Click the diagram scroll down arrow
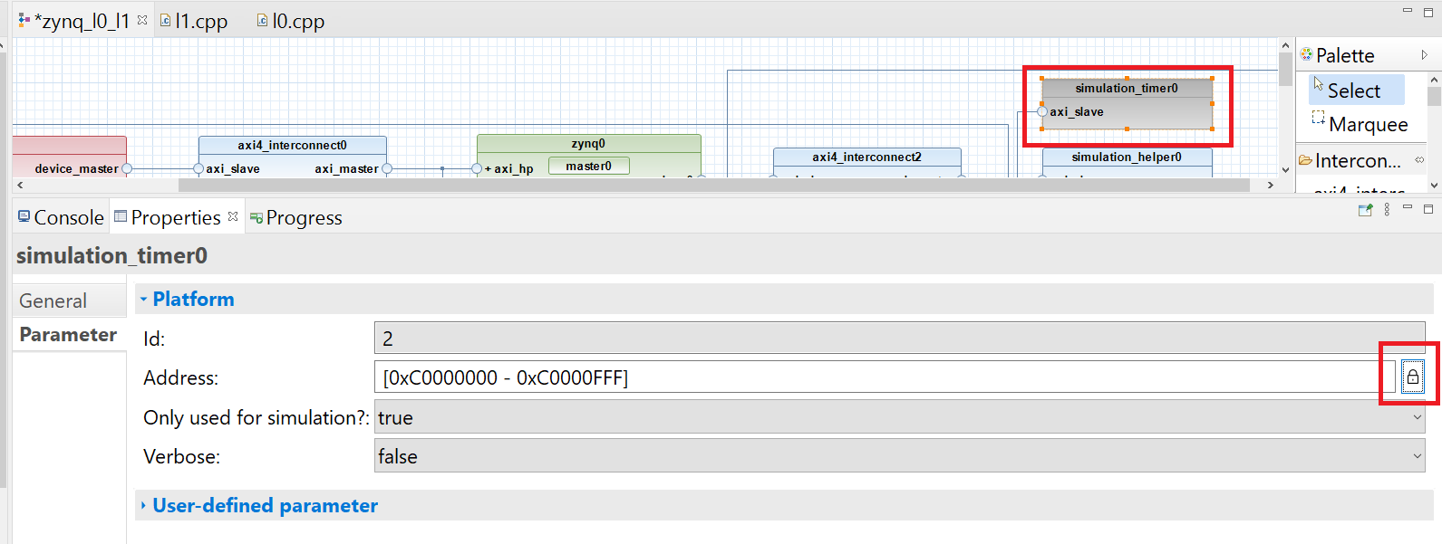 [1285, 169]
